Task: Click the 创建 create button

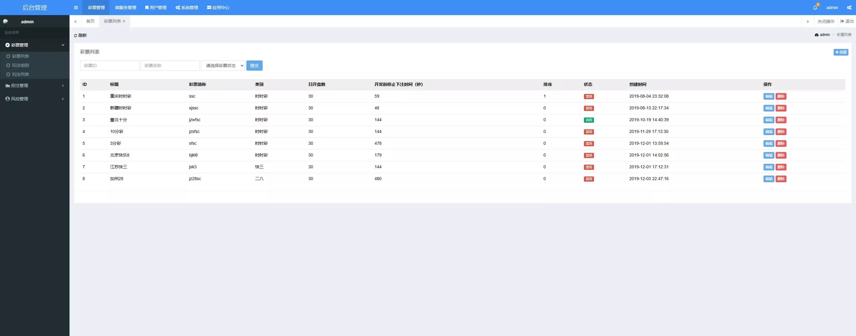Action: coord(841,52)
